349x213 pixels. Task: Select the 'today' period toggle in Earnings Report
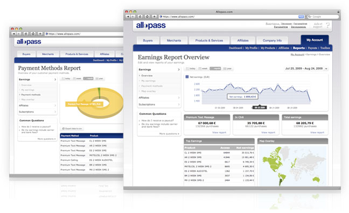191,68
